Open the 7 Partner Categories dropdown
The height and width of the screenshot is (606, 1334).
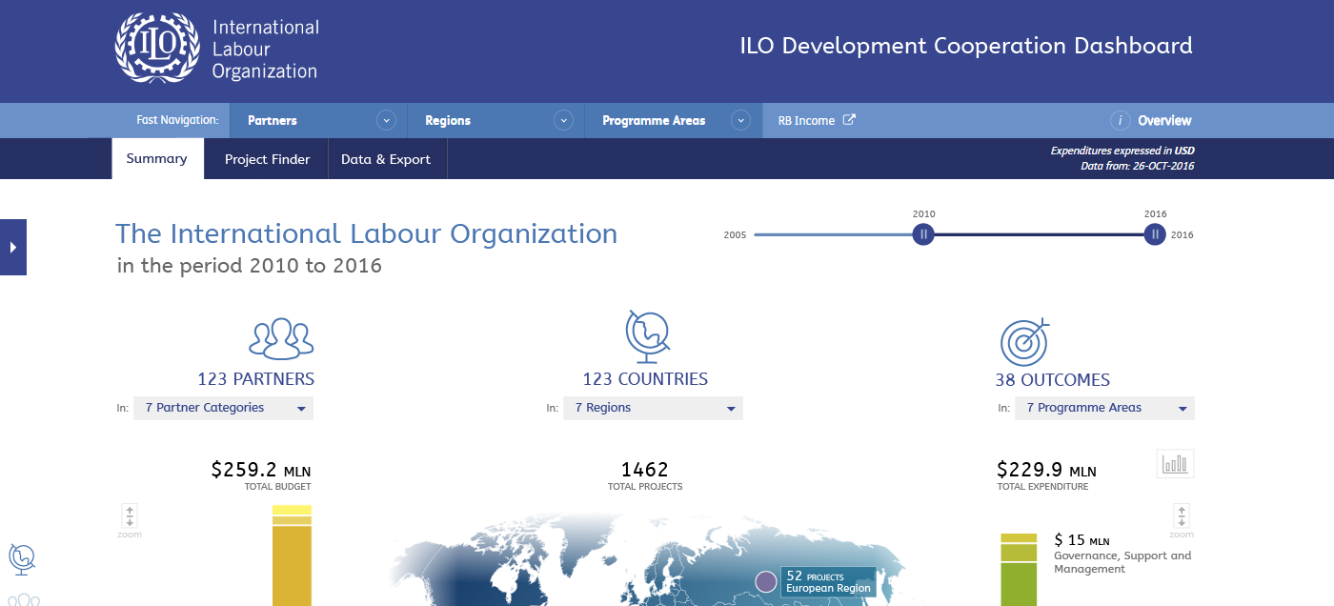pos(224,408)
